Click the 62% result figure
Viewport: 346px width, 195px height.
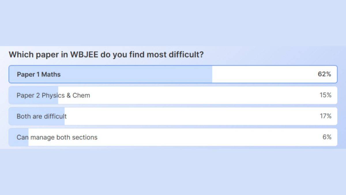tap(324, 74)
